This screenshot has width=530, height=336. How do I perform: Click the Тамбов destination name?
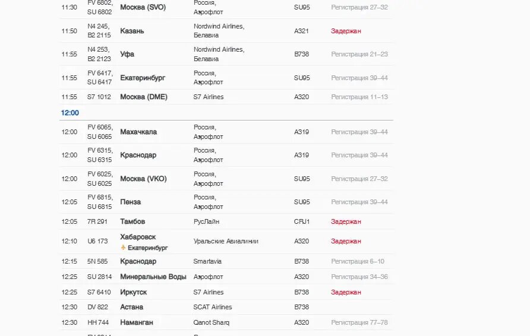[132, 221]
